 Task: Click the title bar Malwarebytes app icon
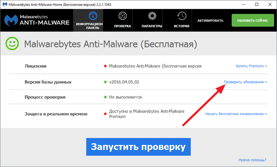(5, 4)
